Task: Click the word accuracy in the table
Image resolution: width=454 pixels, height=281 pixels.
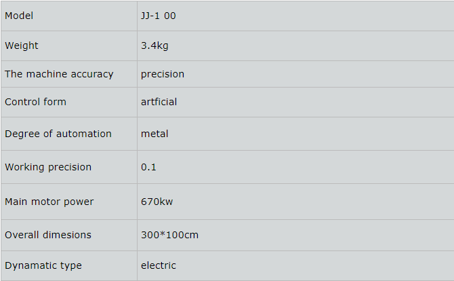Action: point(92,75)
